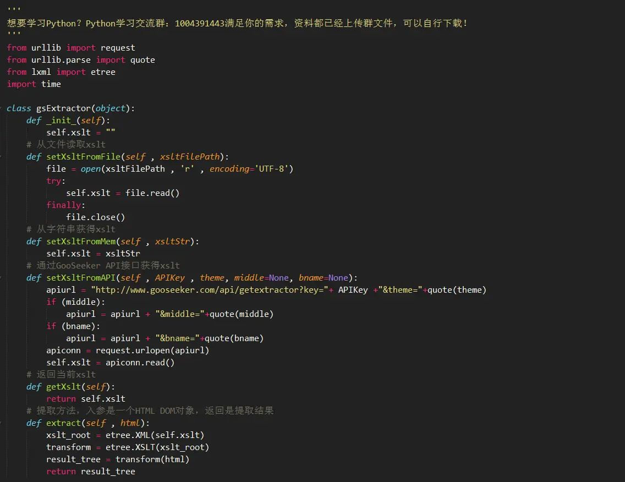Image resolution: width=625 pixels, height=482 pixels.
Task: Click the line 'if (bname):'
Action: (73, 326)
